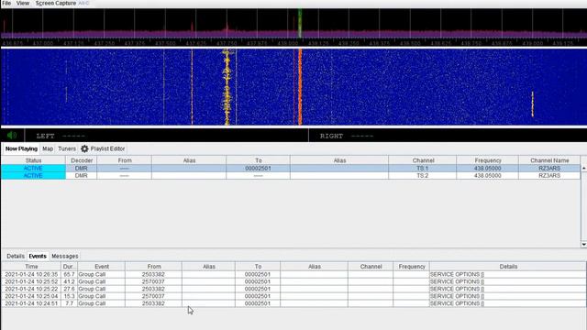Click RZ3ARS channel name in TS:2 row
Viewport: 587px width, 330px height.
click(x=549, y=175)
